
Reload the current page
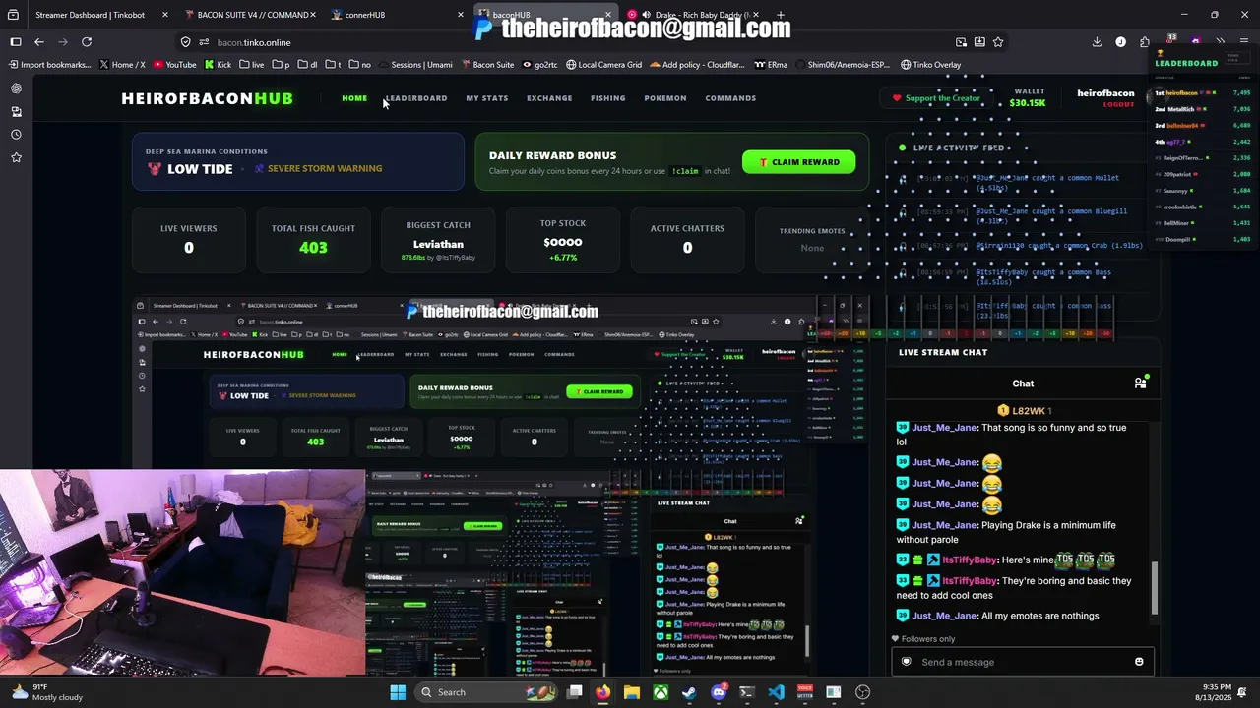tap(87, 42)
